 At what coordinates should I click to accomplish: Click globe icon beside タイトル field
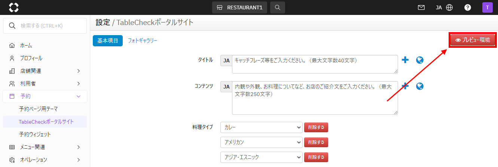pos(420,60)
